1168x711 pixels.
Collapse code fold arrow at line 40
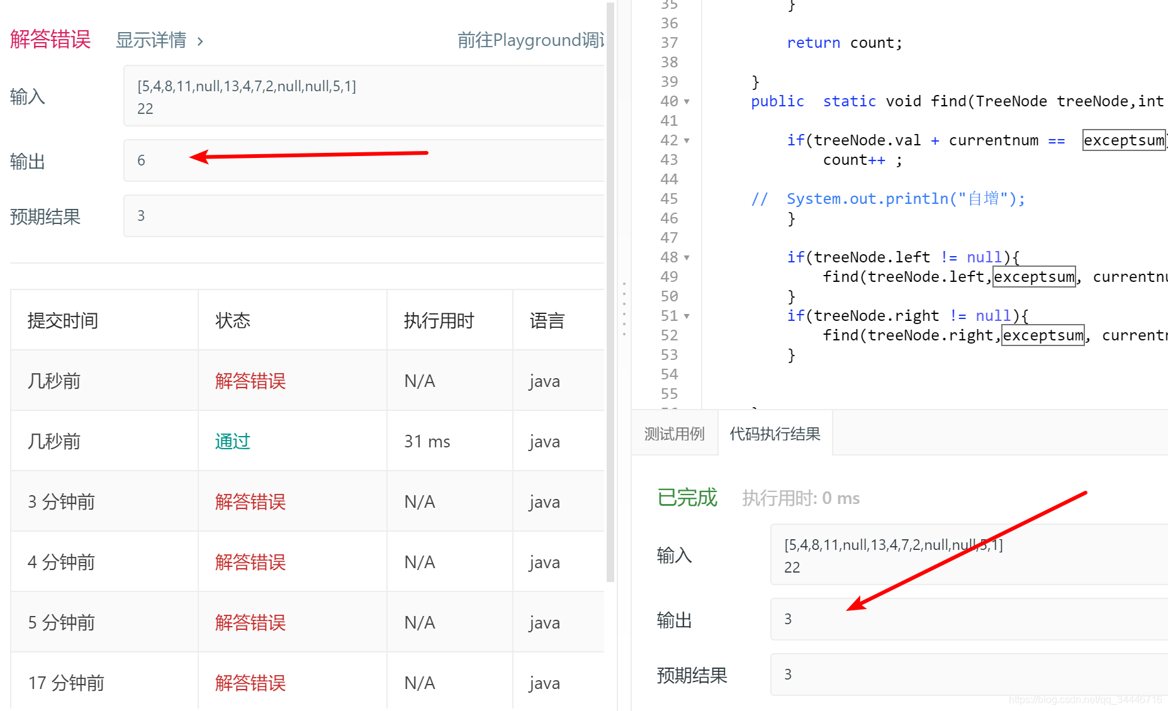[x=687, y=102]
